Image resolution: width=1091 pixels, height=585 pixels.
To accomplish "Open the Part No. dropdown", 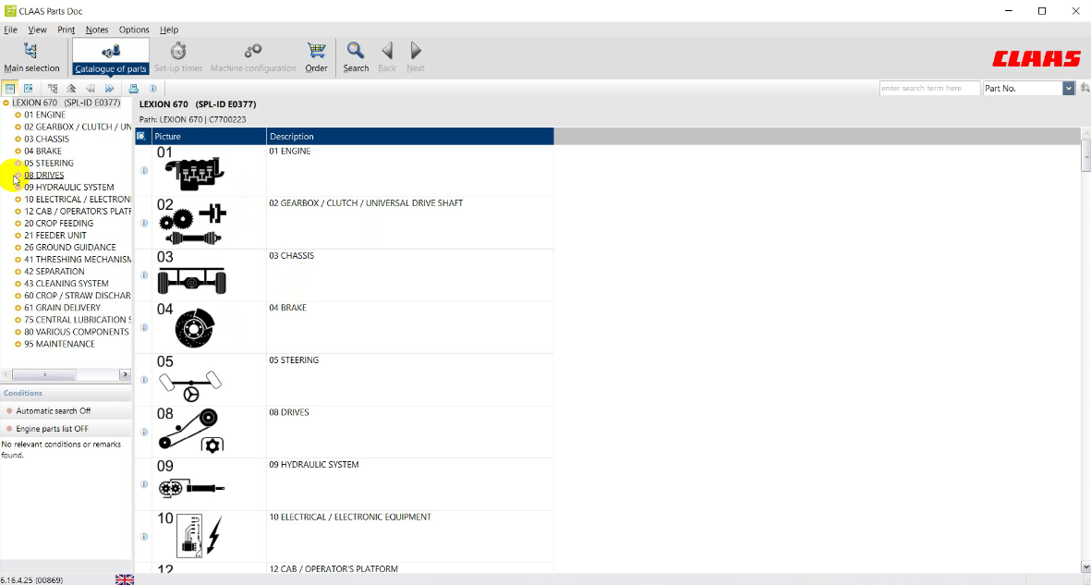I will pyautogui.click(x=1068, y=89).
